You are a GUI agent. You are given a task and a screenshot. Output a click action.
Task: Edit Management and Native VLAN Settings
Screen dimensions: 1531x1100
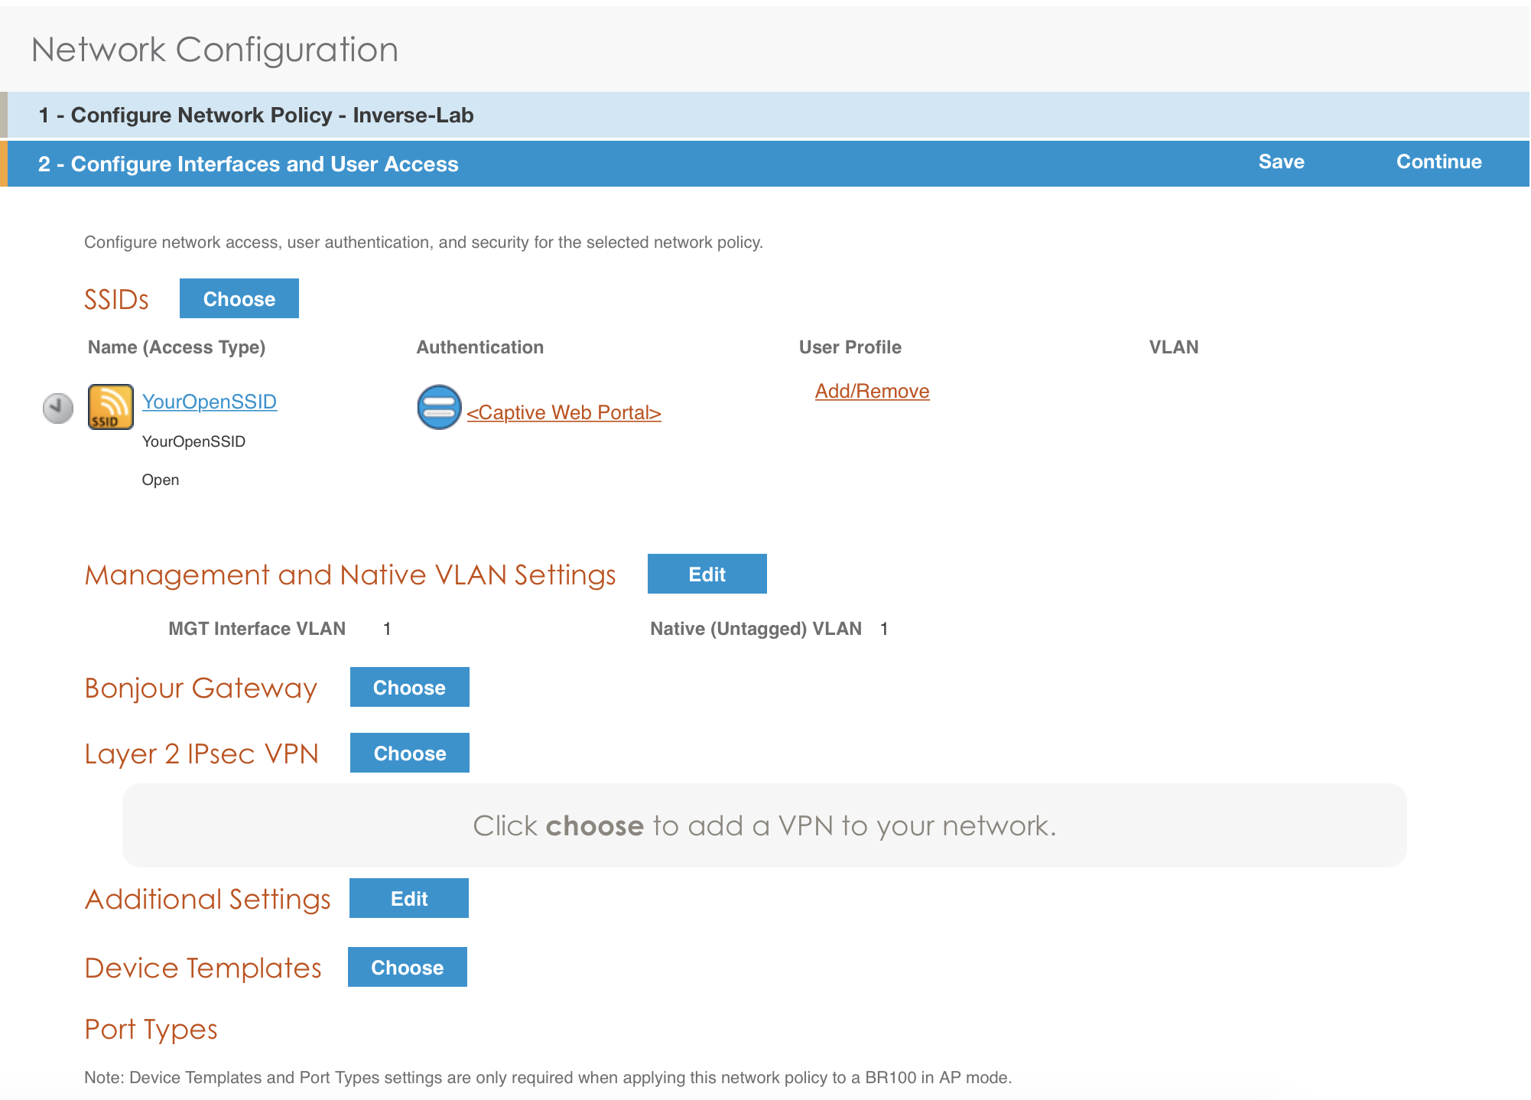[x=707, y=573]
